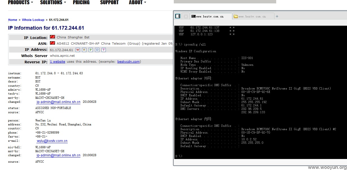347x170 pixels.
Task: Switch to the command shell www.bestv.com.cn tab
Action: (x=211, y=16)
